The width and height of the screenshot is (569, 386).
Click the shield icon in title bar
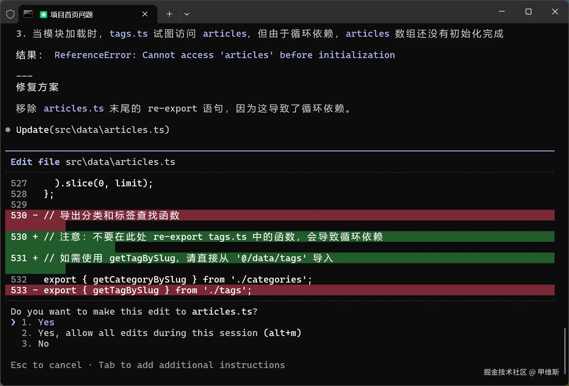pos(10,14)
